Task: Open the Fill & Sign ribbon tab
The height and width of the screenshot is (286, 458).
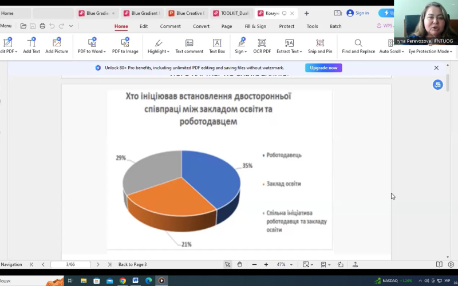Action: pyautogui.click(x=255, y=26)
